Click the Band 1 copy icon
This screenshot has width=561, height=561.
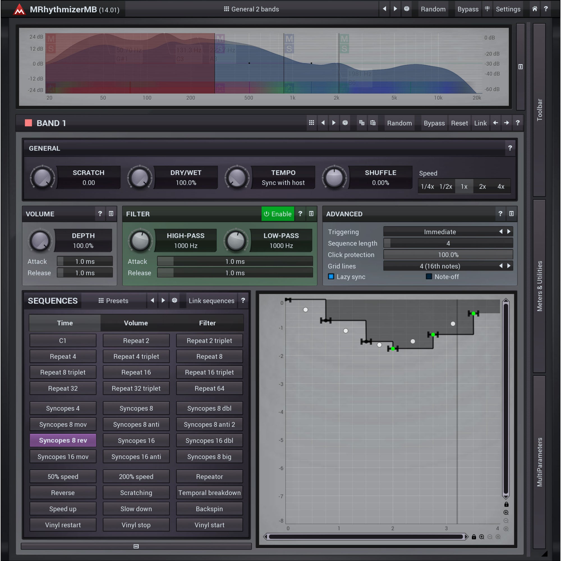pyautogui.click(x=362, y=123)
